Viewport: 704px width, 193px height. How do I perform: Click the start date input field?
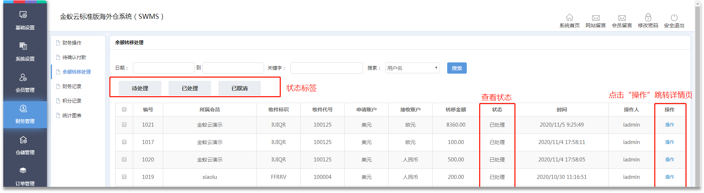pyautogui.click(x=163, y=68)
